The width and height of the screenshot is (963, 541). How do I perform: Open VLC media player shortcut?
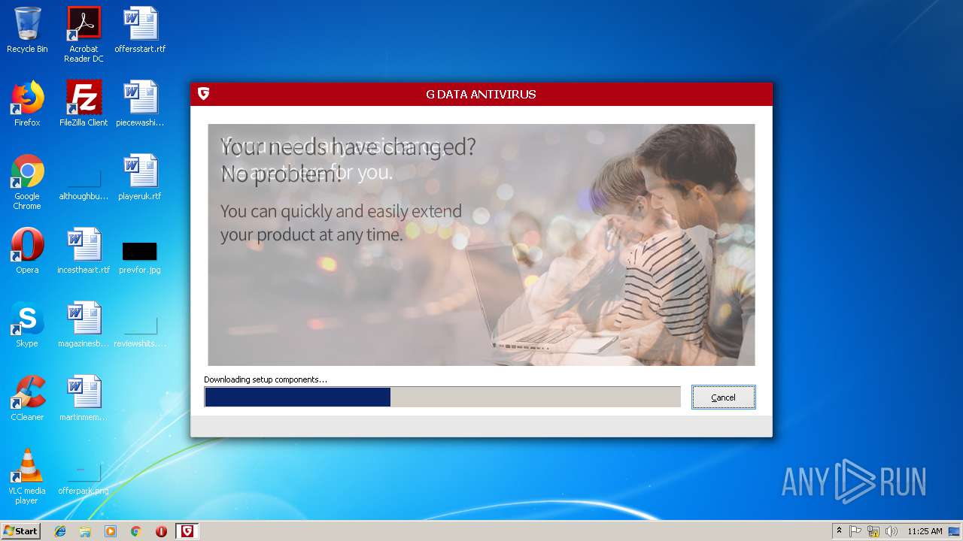pyautogui.click(x=27, y=476)
